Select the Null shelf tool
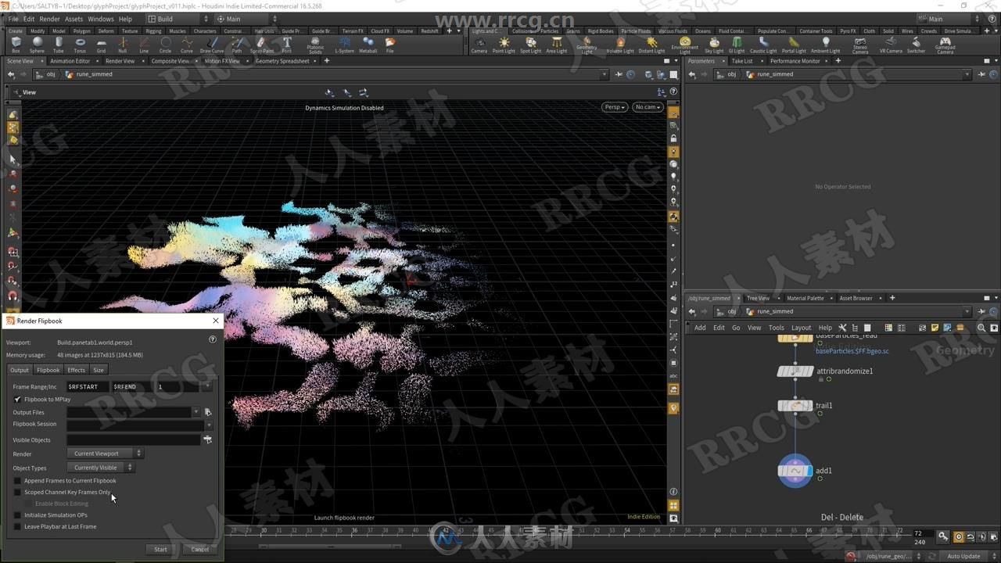The image size is (1001, 563). 123,45
